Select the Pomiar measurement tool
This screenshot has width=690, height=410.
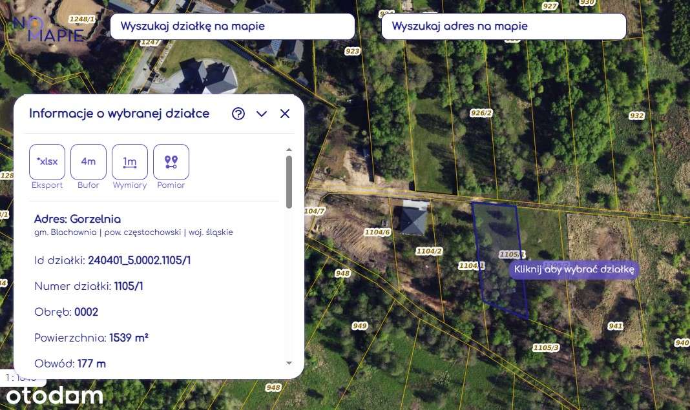click(171, 162)
